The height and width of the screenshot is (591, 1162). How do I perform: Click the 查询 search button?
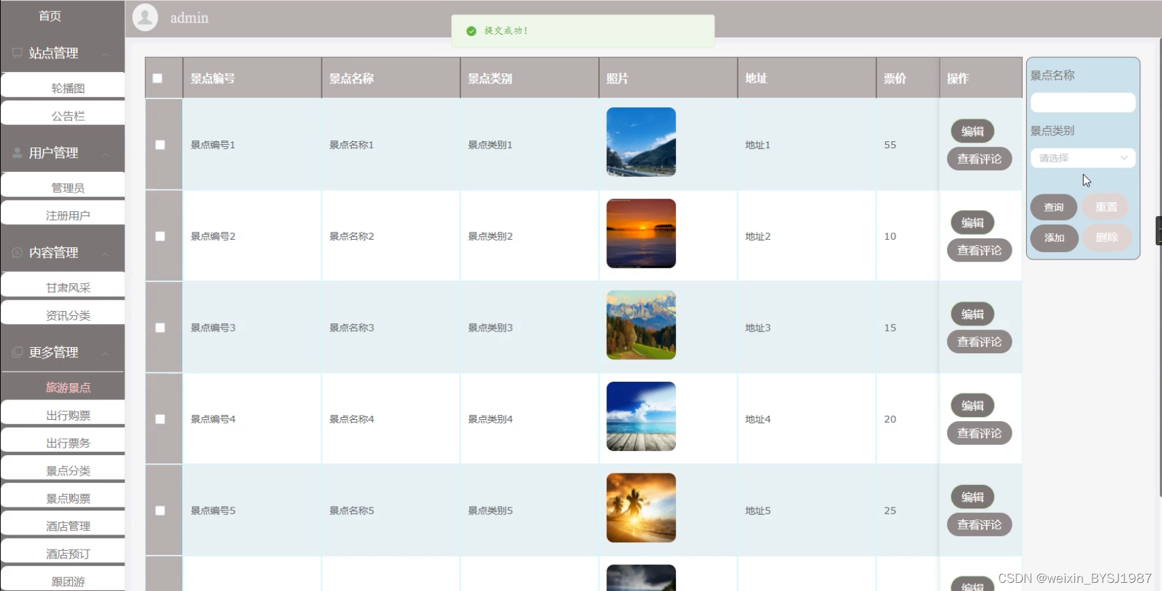tap(1054, 207)
